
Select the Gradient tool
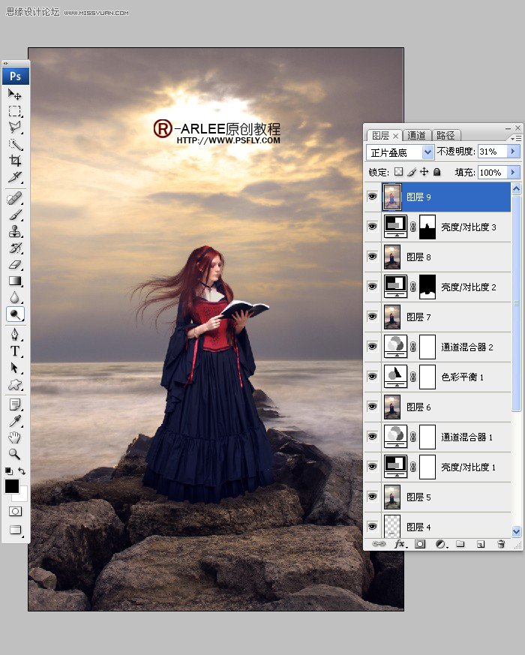[14, 281]
